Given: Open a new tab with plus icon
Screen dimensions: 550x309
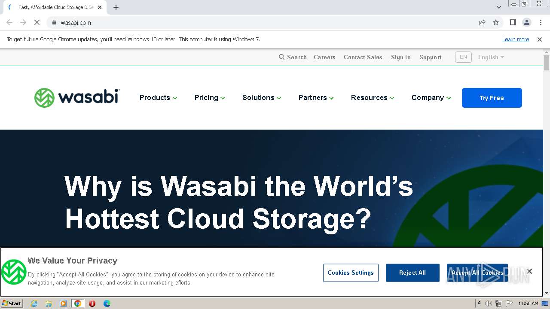Looking at the screenshot, I should point(116,7).
